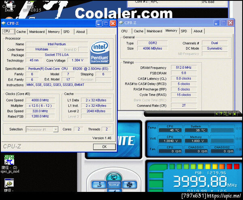243x200 pixels.
Task: Click the 'Symmetric' DC Mode value
Action: coord(215,49)
